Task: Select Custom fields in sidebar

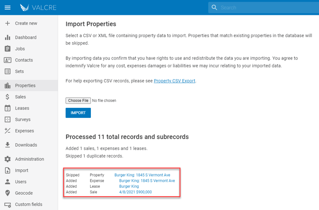Action: tap(29, 204)
